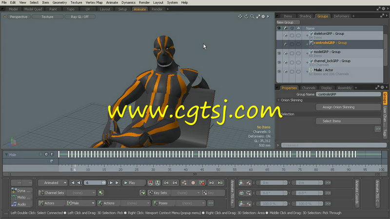This screenshot has height=219, width=390.
Task: Step back one frame
Action: coord(79,183)
